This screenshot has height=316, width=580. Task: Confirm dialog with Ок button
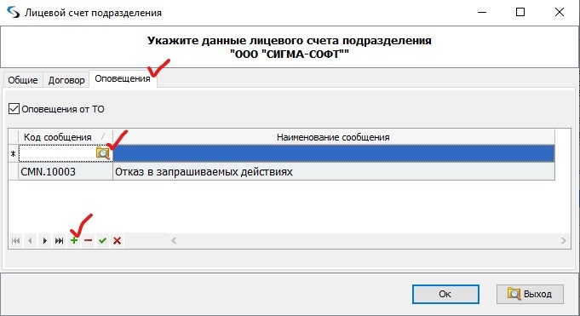tap(445, 294)
